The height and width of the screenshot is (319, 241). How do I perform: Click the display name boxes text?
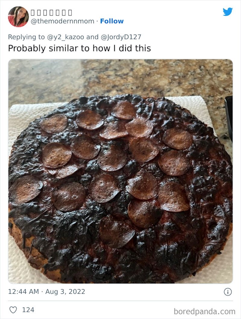coord(51,13)
